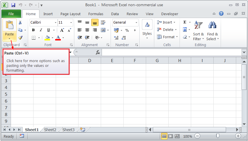This screenshot has width=248, height=141.
Task: Open font size dropdown
Action: pos(71,22)
